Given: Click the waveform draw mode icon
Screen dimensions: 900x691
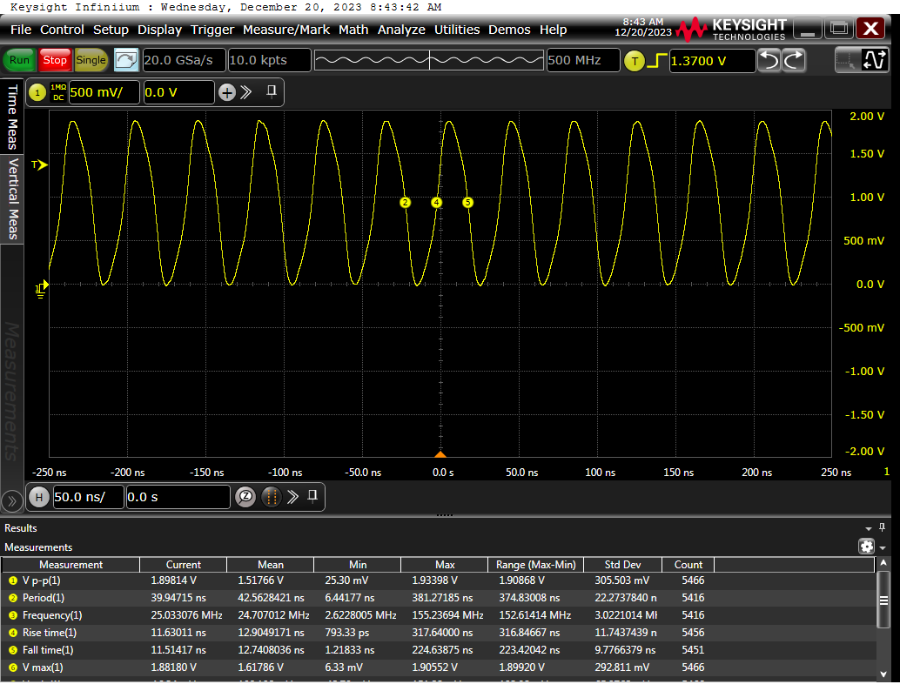Looking at the screenshot, I should coord(874,60).
